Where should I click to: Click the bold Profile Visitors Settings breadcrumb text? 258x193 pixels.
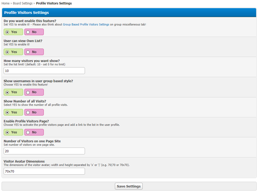54,3
